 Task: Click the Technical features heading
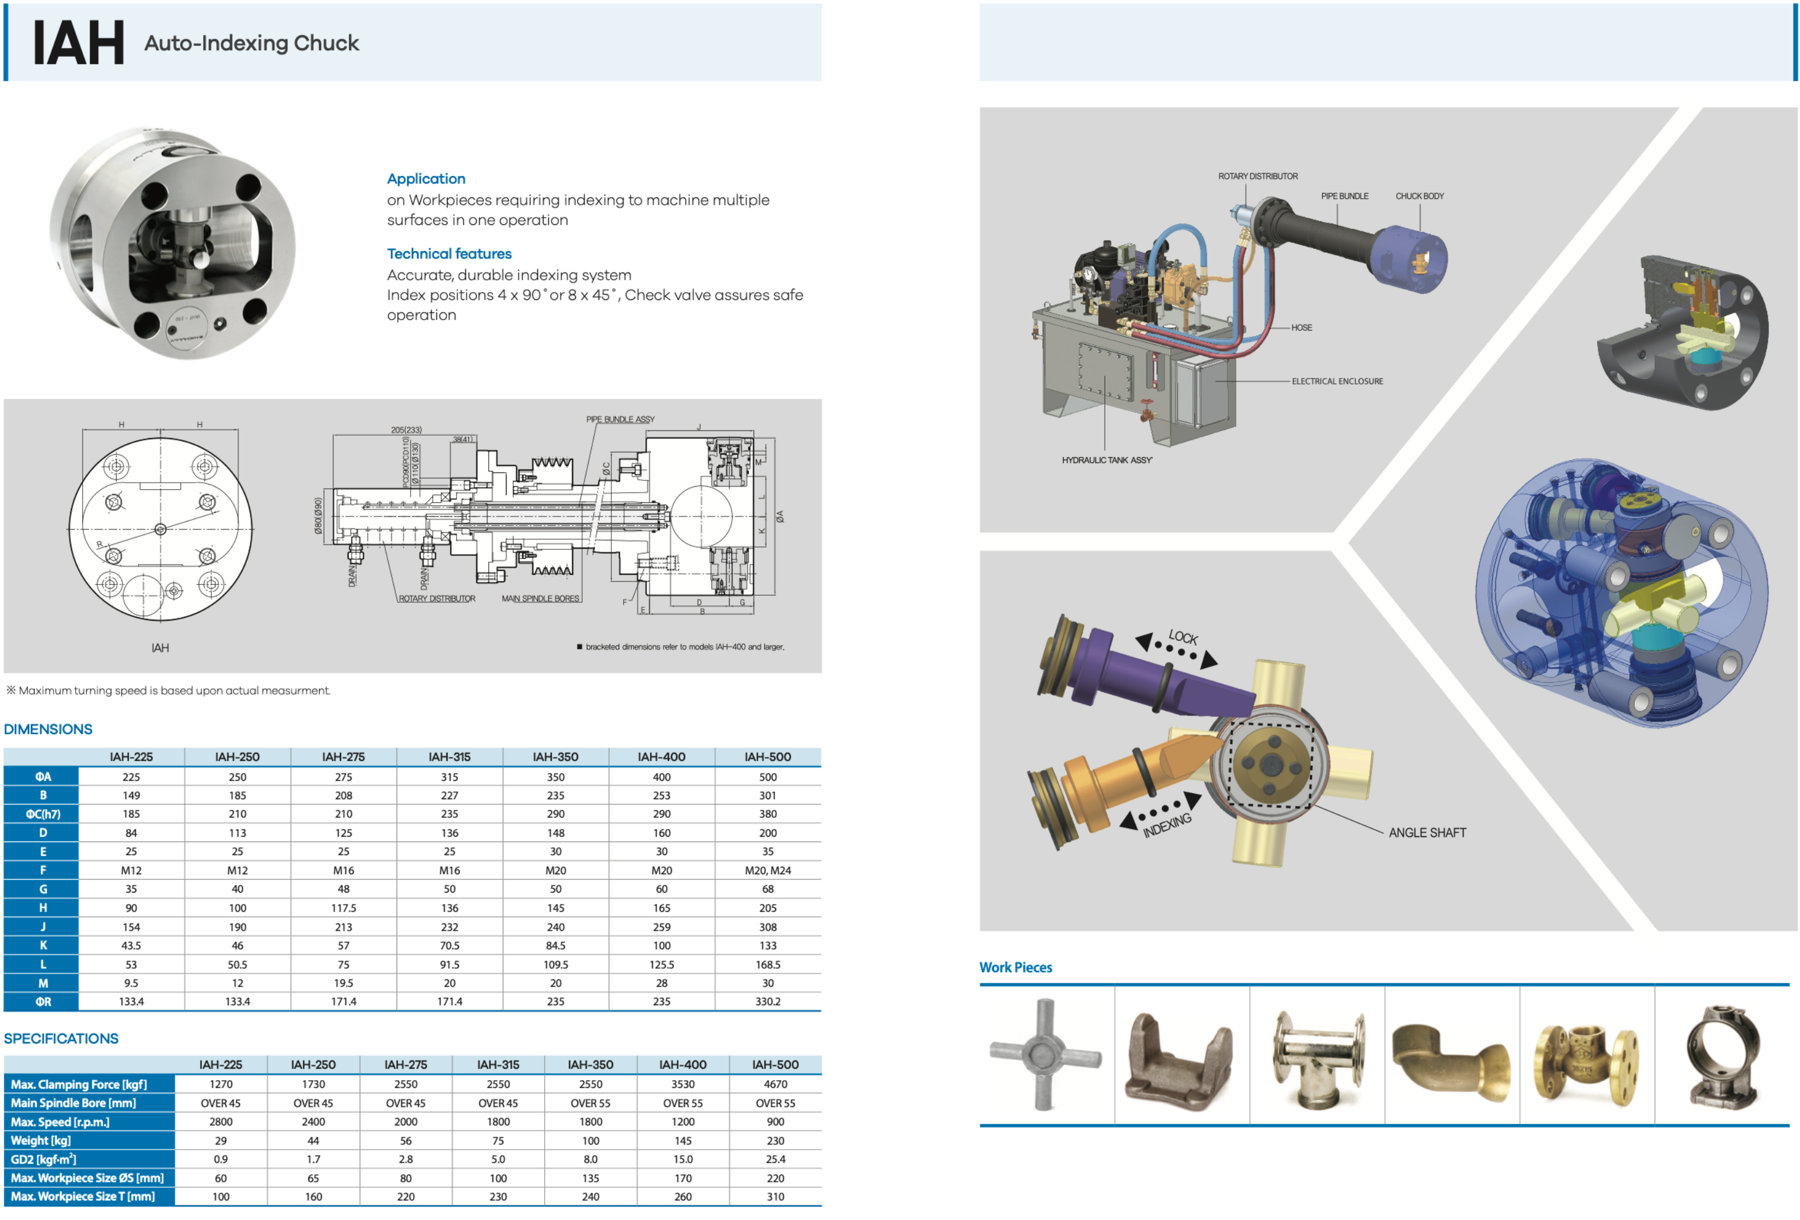click(x=449, y=254)
